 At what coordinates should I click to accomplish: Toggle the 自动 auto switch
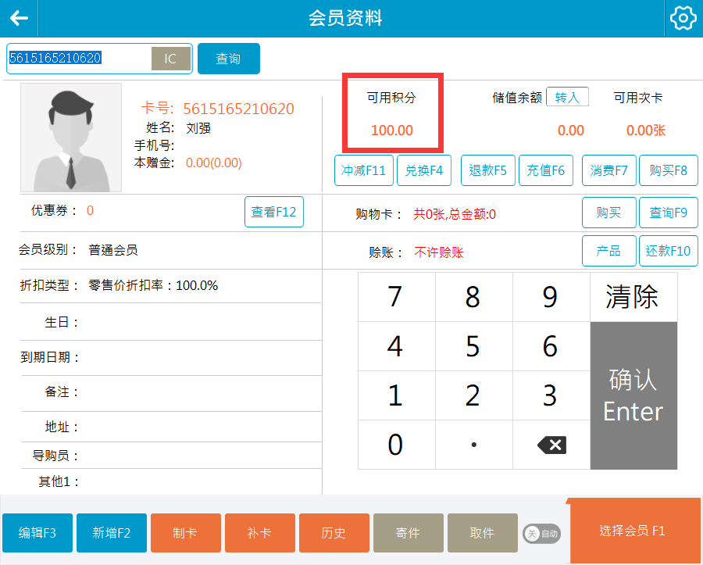point(541,534)
